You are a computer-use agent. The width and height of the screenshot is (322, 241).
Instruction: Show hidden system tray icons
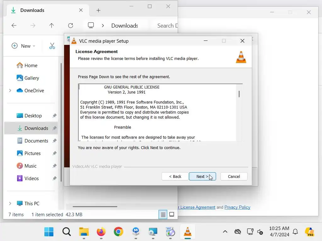click(x=225, y=232)
